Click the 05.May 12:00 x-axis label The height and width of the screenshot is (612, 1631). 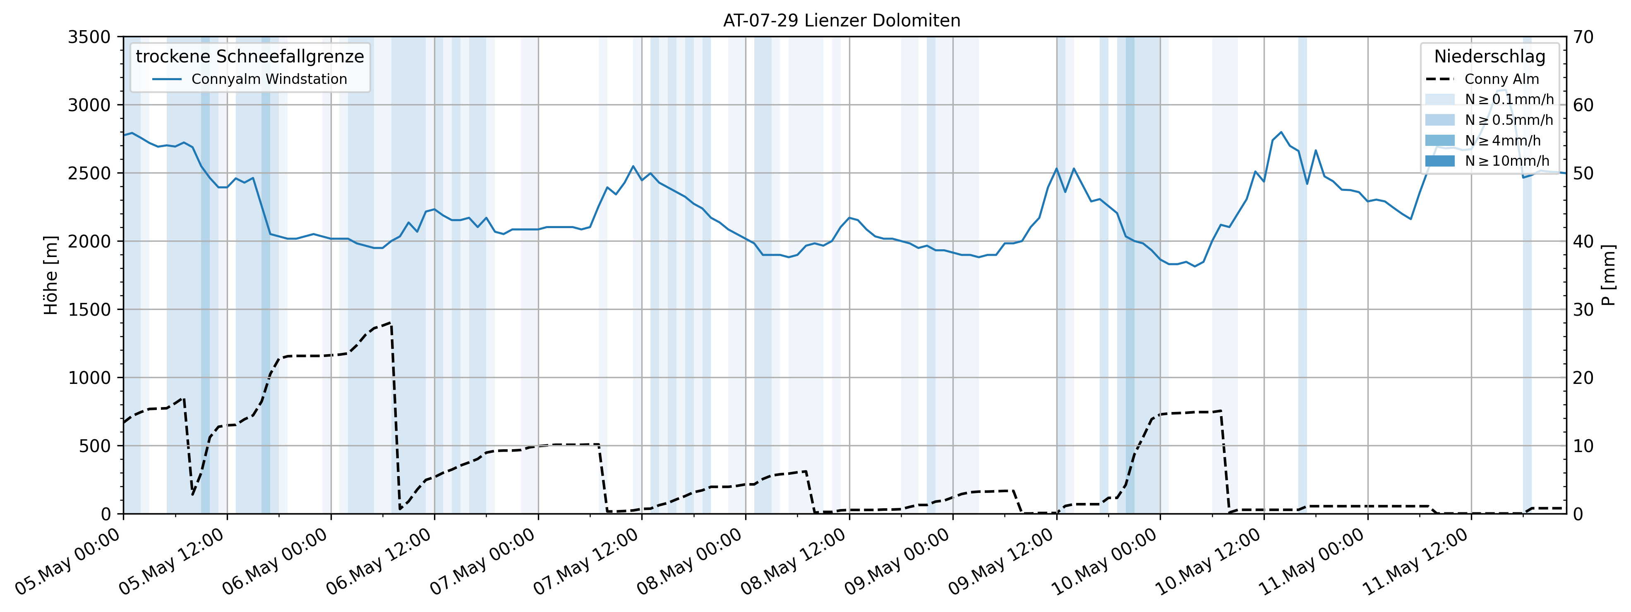[172, 562]
